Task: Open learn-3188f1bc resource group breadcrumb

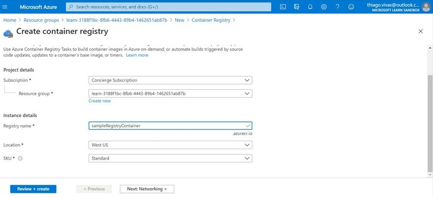Action: coord(117,20)
